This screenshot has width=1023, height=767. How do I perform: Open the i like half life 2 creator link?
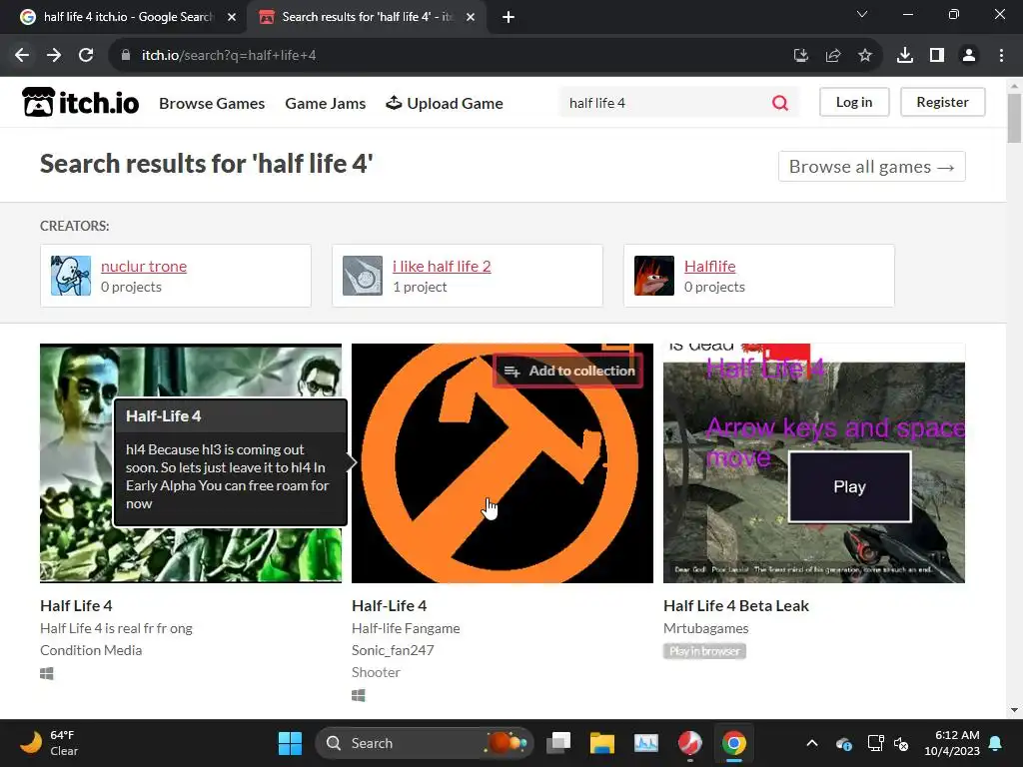[441, 266]
